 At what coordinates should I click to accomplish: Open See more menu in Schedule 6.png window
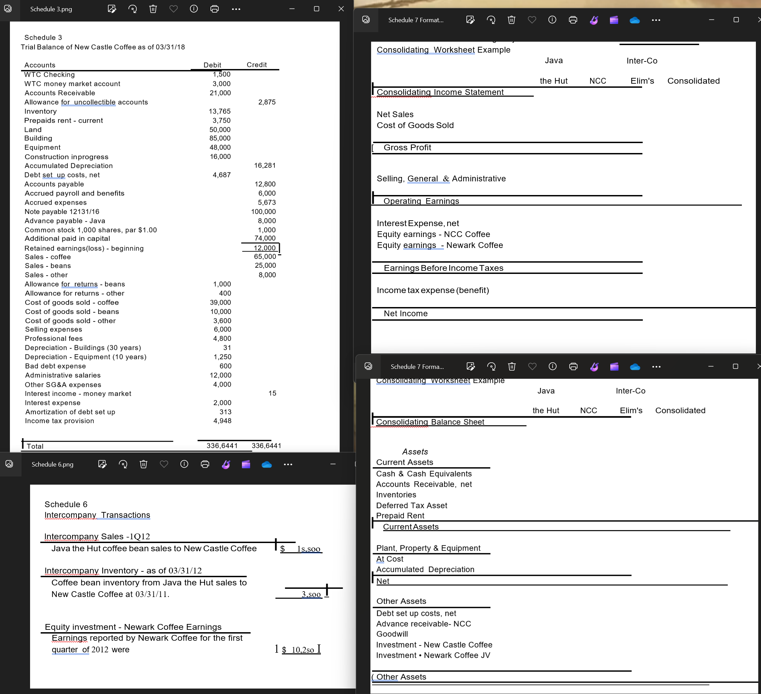click(x=288, y=464)
